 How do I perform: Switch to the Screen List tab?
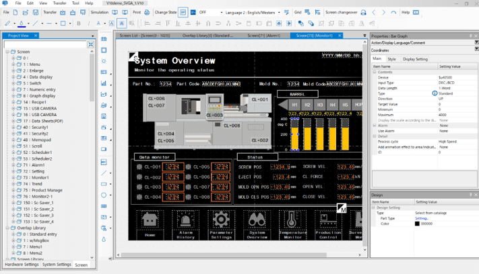click(x=144, y=36)
